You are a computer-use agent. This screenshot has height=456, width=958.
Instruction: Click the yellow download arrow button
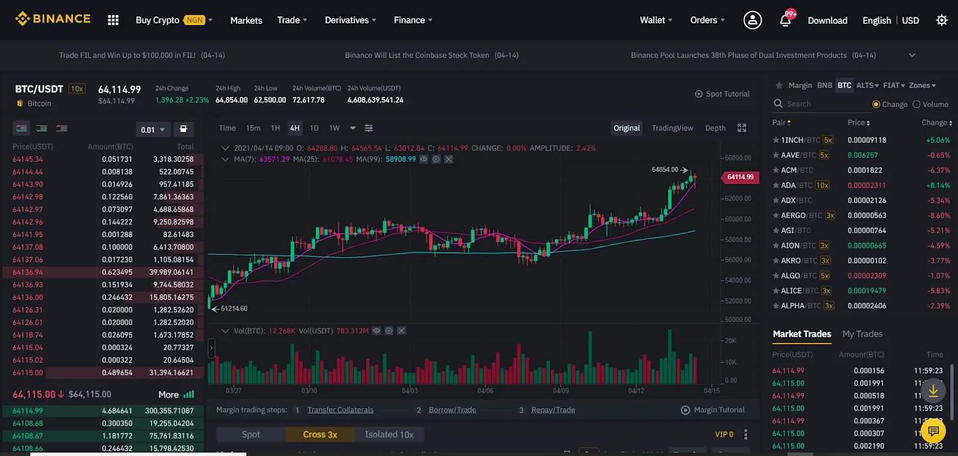click(x=933, y=391)
